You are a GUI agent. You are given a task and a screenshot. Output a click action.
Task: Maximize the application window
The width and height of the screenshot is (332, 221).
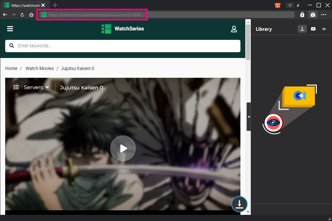319,5
